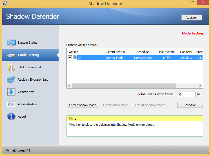This screenshot has height=156, width=211.
Task: Click the RAM Write Cache input field
Action: [186, 94]
